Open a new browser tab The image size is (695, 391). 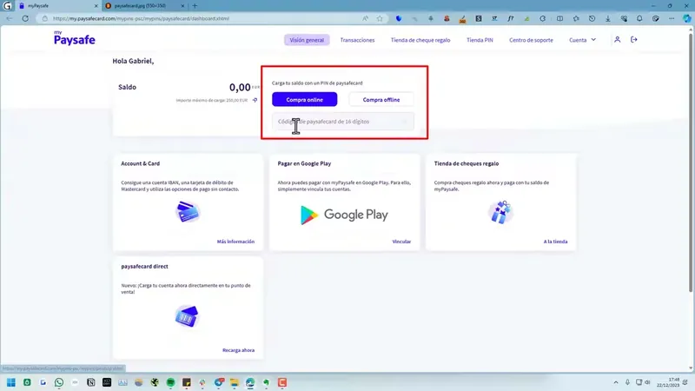195,6
